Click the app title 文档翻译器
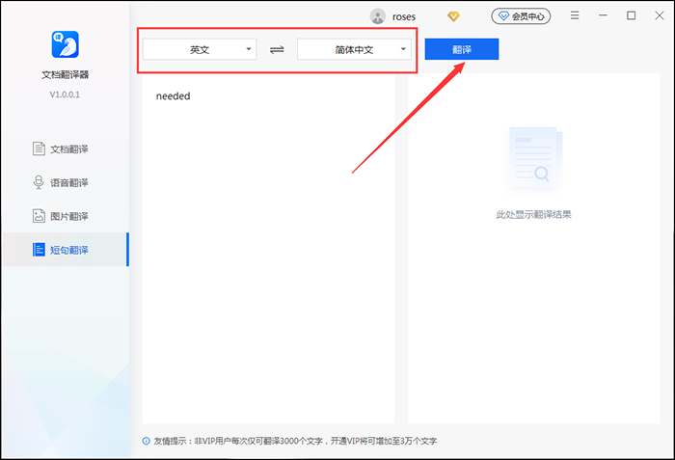Viewport: 675px width, 460px height. tap(65, 74)
